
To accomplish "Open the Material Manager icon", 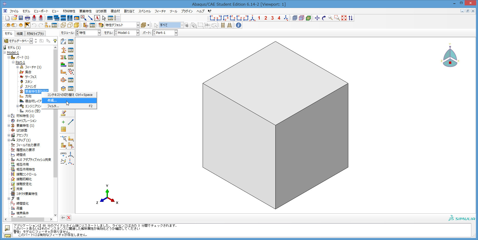I will click(71, 42).
